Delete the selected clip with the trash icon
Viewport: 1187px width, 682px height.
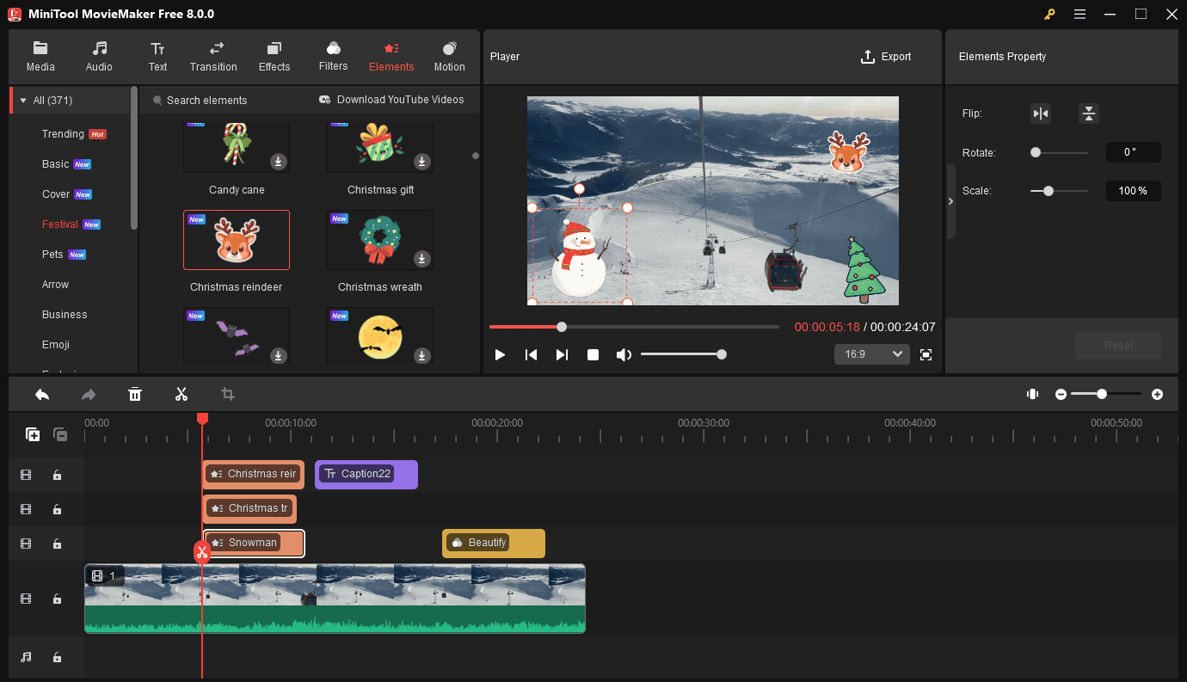tap(135, 394)
